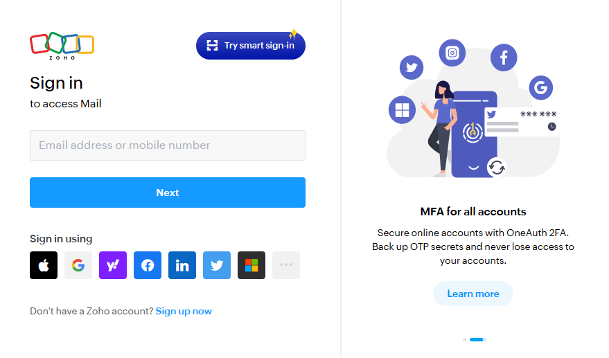
Task: Click the Instagram bubble in the illustration
Action: pyautogui.click(x=452, y=53)
